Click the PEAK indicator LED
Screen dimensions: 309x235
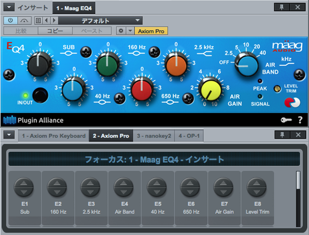(260, 81)
